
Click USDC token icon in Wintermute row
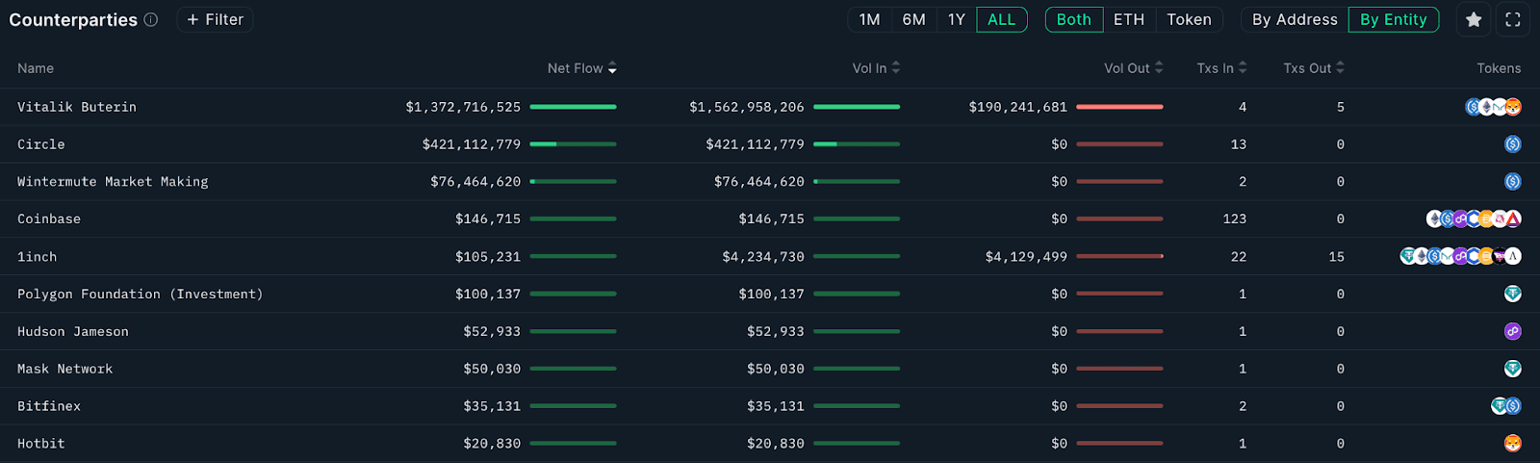(x=1513, y=182)
